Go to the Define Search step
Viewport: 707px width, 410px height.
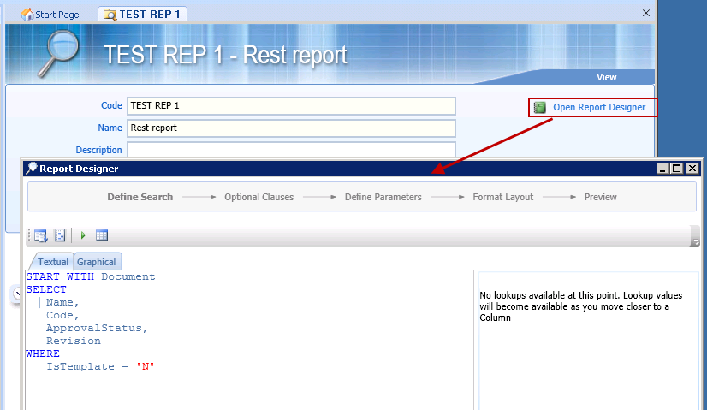(140, 197)
